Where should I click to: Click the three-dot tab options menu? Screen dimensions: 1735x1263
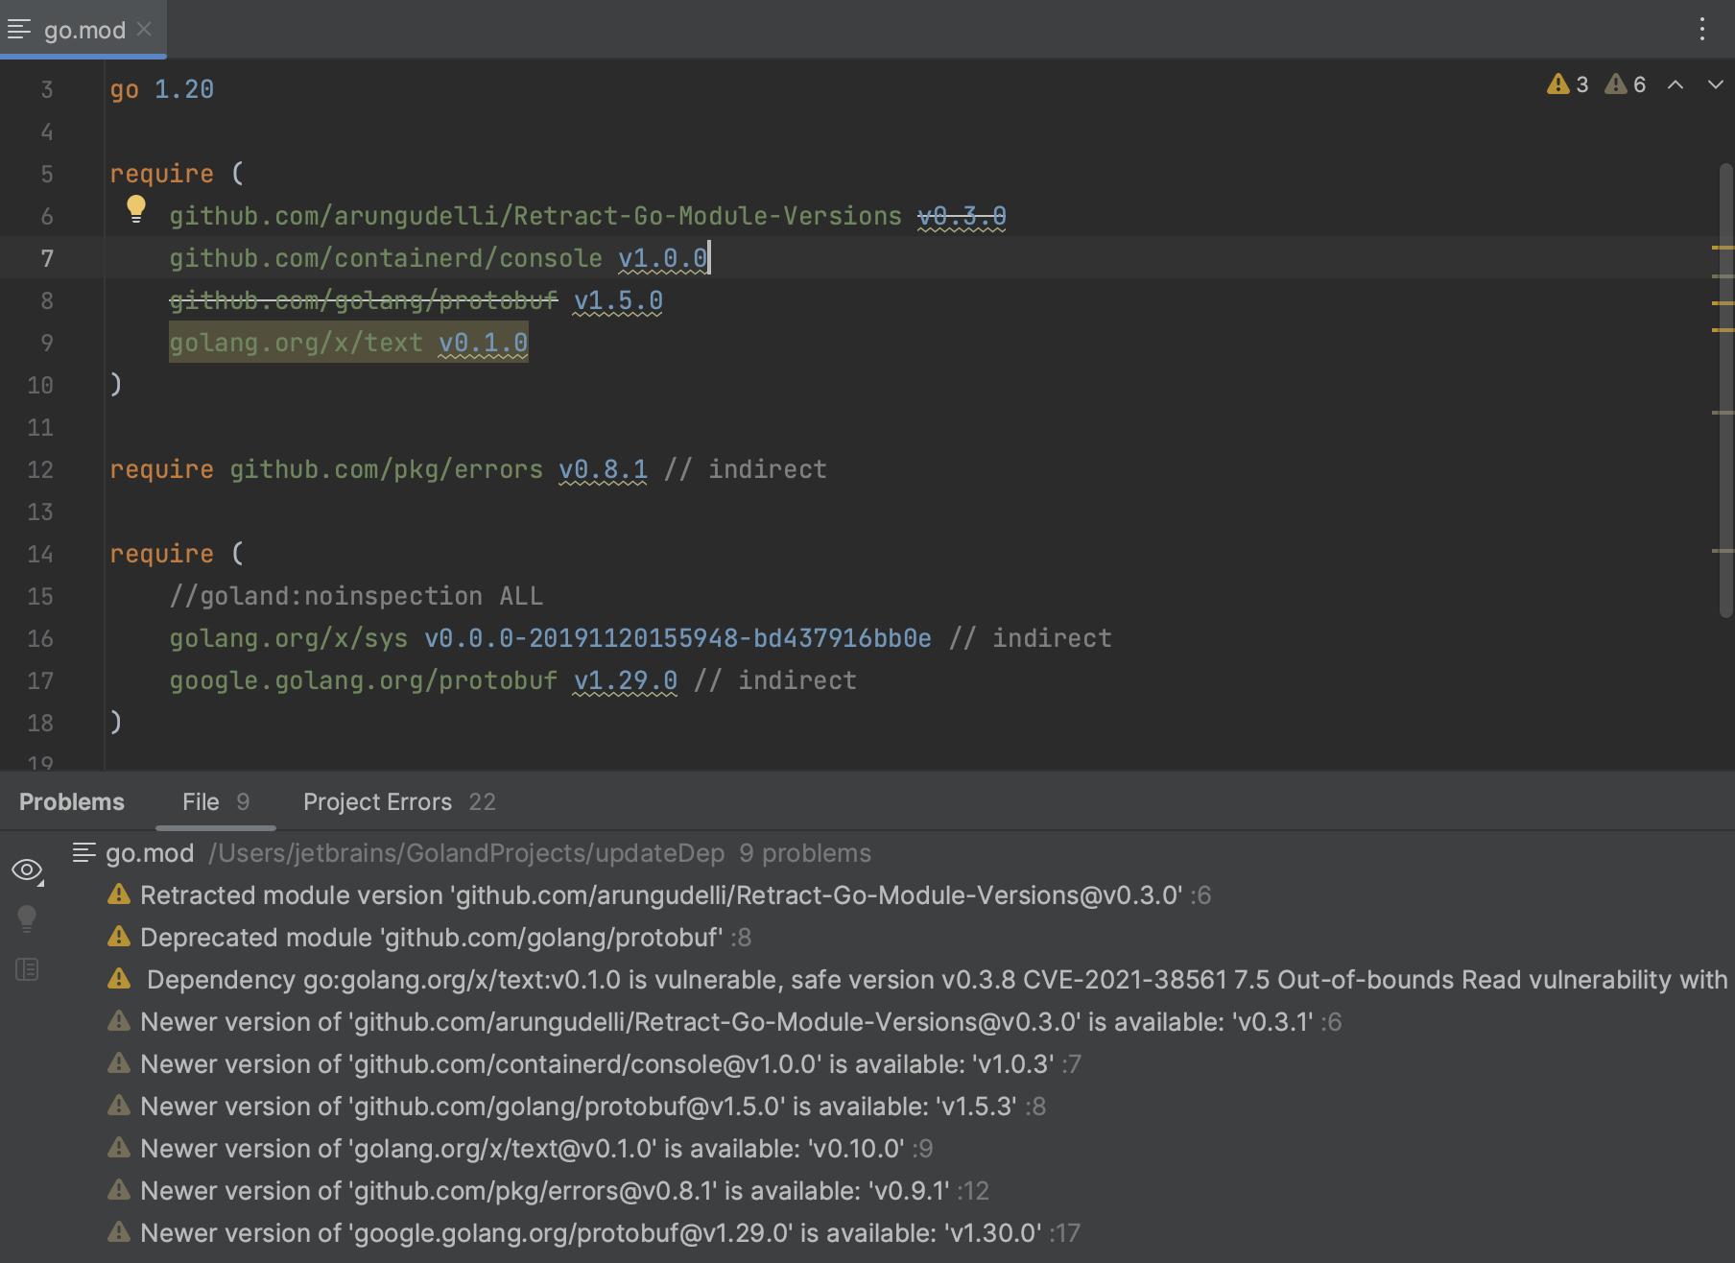[1701, 29]
